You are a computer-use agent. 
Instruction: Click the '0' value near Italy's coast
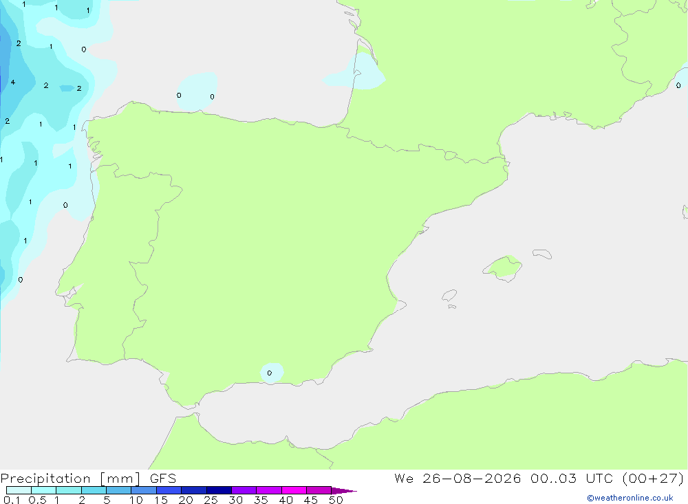click(678, 85)
